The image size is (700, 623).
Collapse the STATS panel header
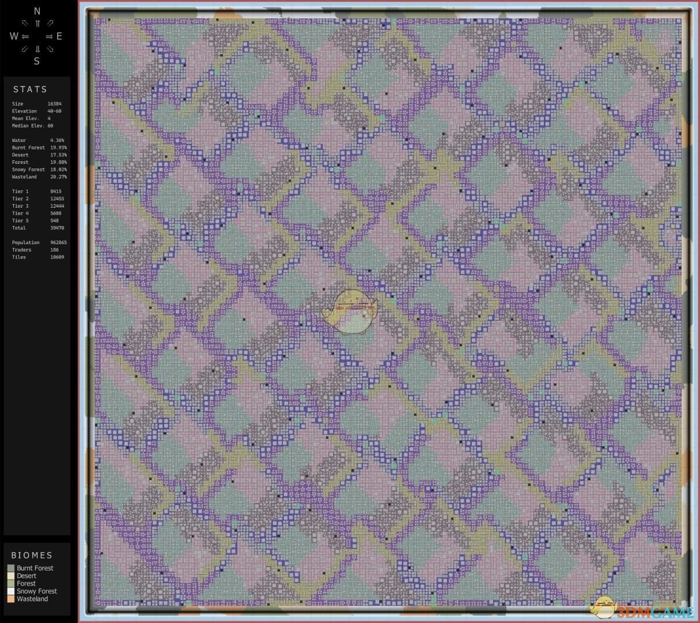coord(31,89)
